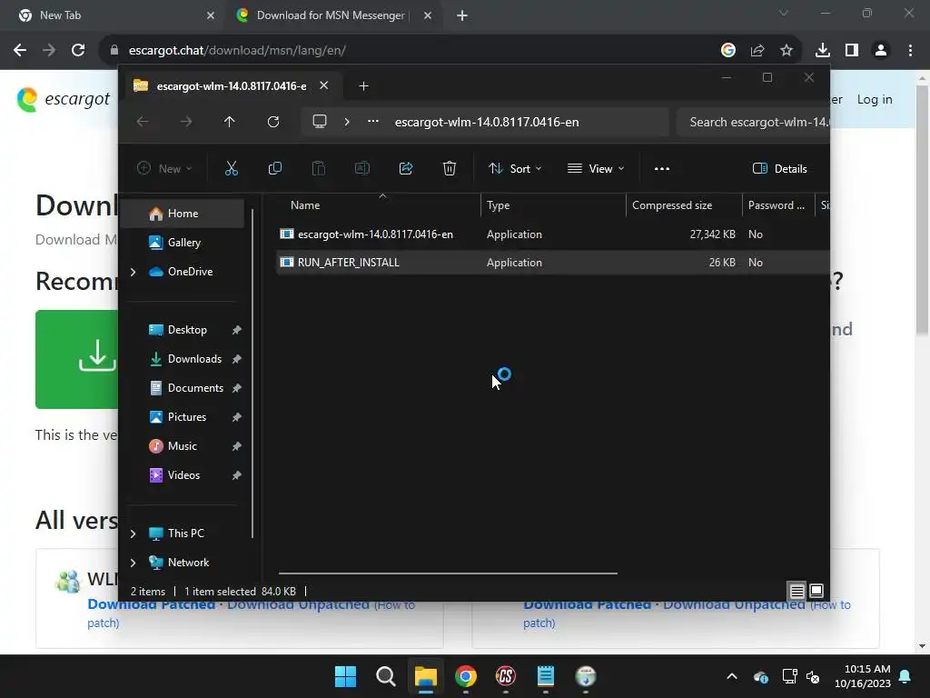Click the Google icon in Chrome address bar
930x698 pixels.
click(x=728, y=51)
